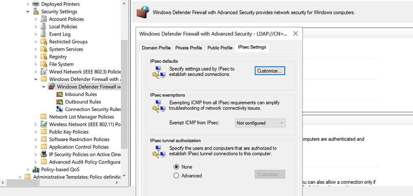The width and height of the screenshot is (413, 196).
Task: Close the Firewall properties dialog
Action: point(295,34)
